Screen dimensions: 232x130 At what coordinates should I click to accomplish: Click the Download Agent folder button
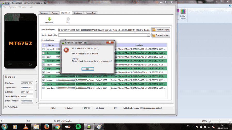(x=161, y=30)
